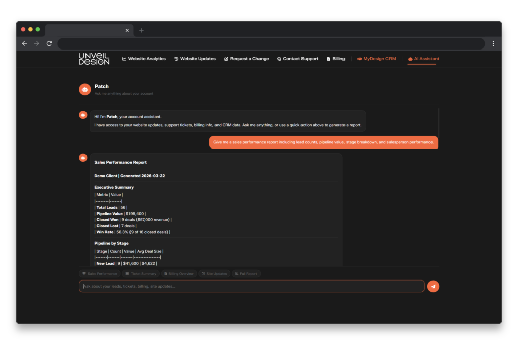The image size is (518, 345).
Task: Select the AI Assistant tab
Action: tap(423, 59)
